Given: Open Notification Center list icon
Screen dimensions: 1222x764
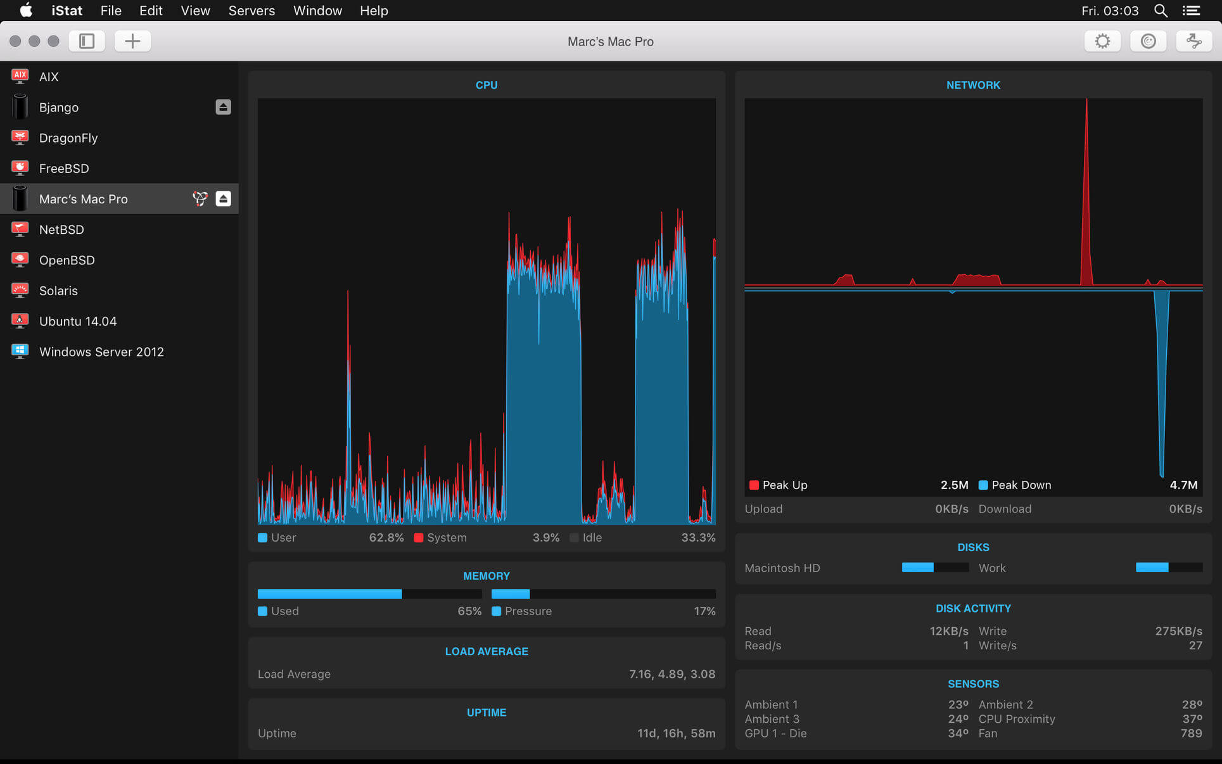Looking at the screenshot, I should click(1191, 11).
